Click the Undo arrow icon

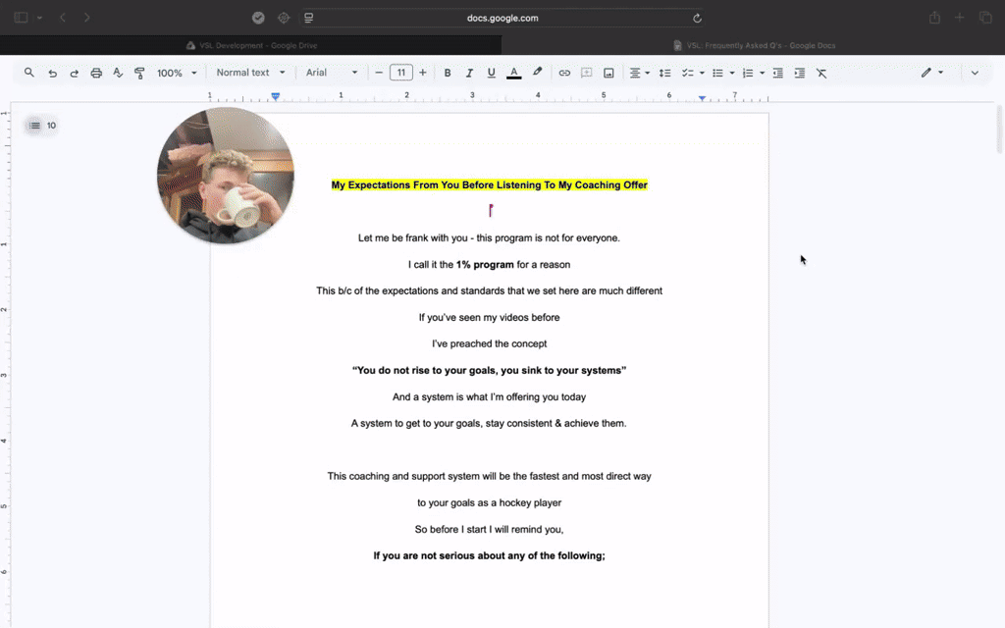(x=53, y=73)
